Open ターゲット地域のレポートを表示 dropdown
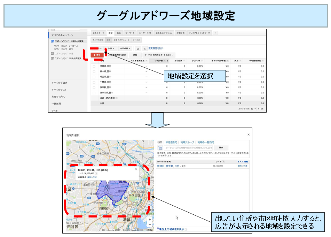This screenshot has width=331, height=237. pos(159,55)
